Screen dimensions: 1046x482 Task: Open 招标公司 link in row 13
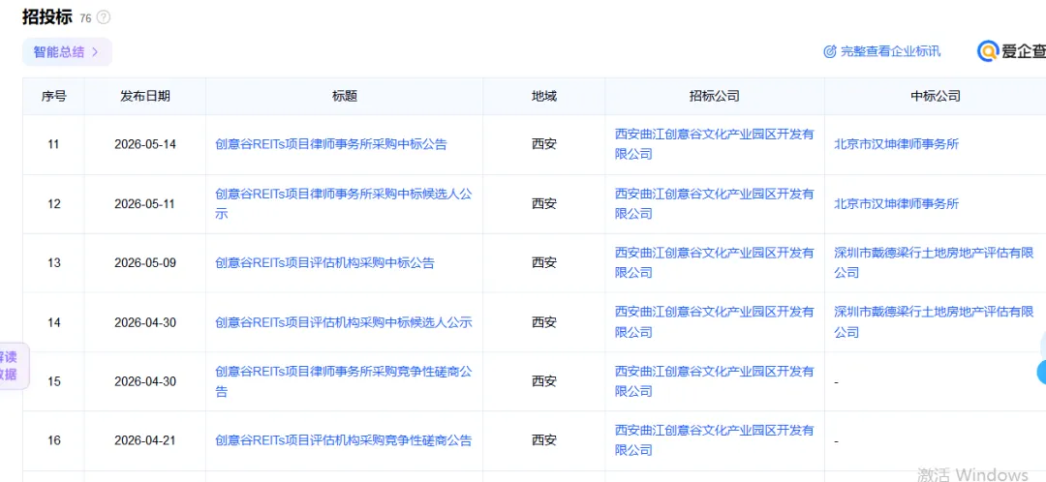pyautogui.click(x=715, y=262)
